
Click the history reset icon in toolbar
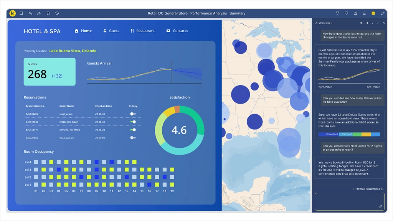coord(57,13)
